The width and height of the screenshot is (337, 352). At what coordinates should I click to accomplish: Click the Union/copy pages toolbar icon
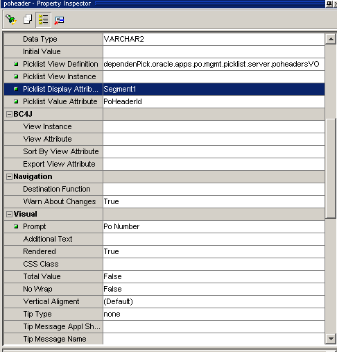(28, 19)
